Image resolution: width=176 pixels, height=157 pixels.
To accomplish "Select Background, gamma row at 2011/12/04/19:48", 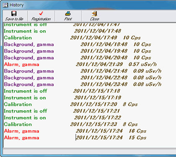I will (x=77, y=51).
